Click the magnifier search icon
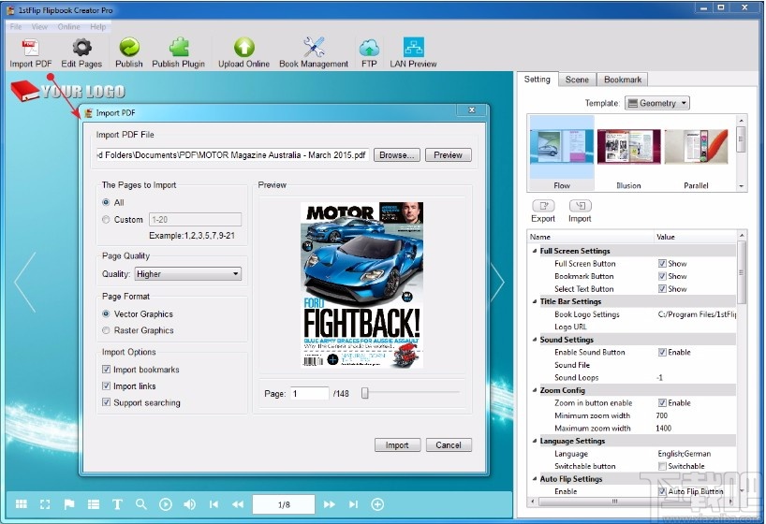This screenshot has height=524, width=766. pos(141,504)
